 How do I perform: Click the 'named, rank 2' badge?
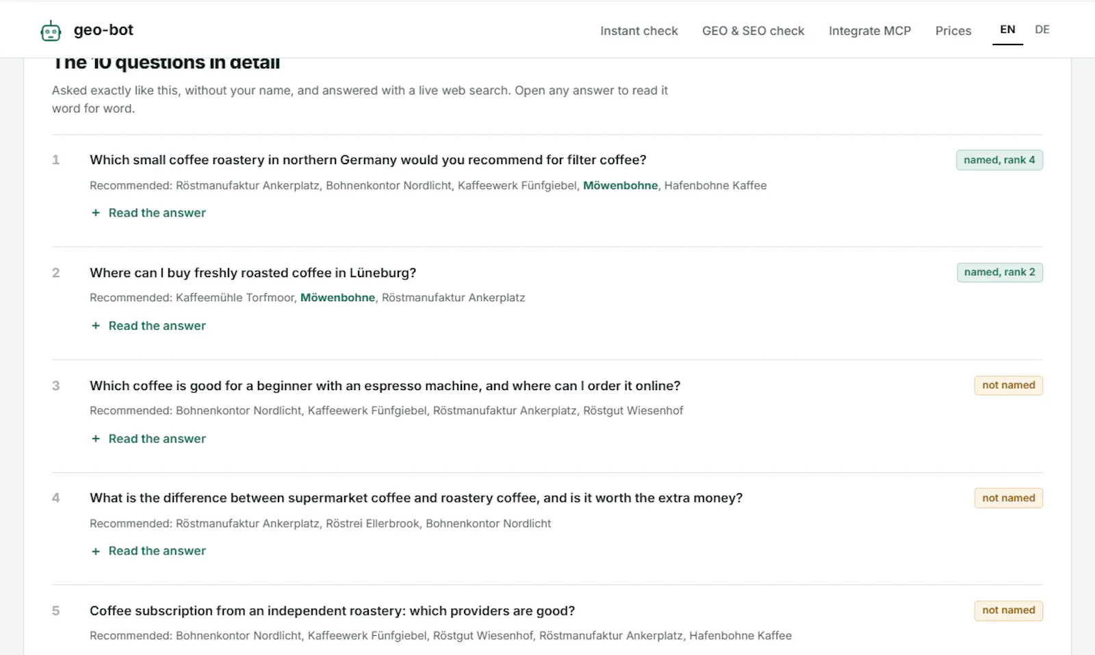(x=999, y=272)
